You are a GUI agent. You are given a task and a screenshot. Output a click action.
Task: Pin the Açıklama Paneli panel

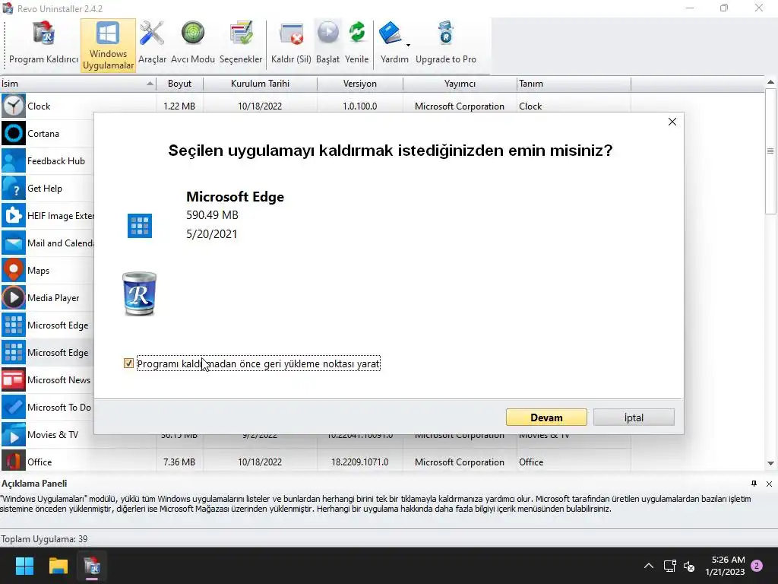(754, 484)
